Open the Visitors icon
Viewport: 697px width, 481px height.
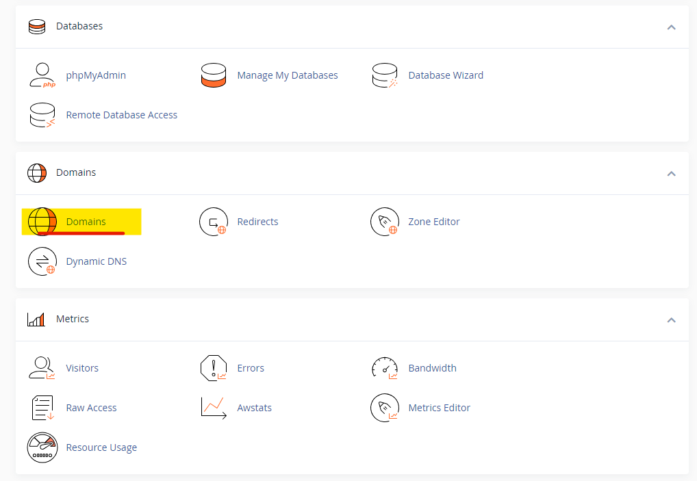[42, 368]
